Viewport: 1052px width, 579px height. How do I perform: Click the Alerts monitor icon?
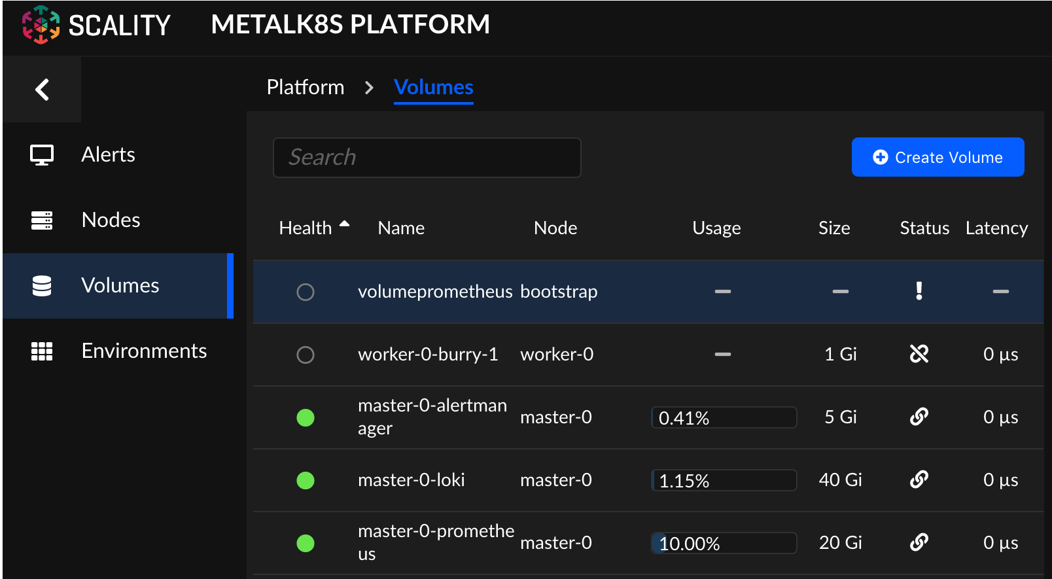click(42, 155)
